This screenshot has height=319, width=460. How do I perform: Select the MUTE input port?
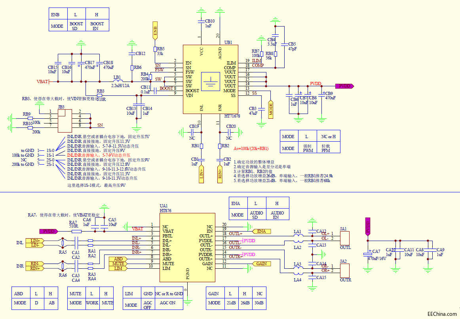118,264
